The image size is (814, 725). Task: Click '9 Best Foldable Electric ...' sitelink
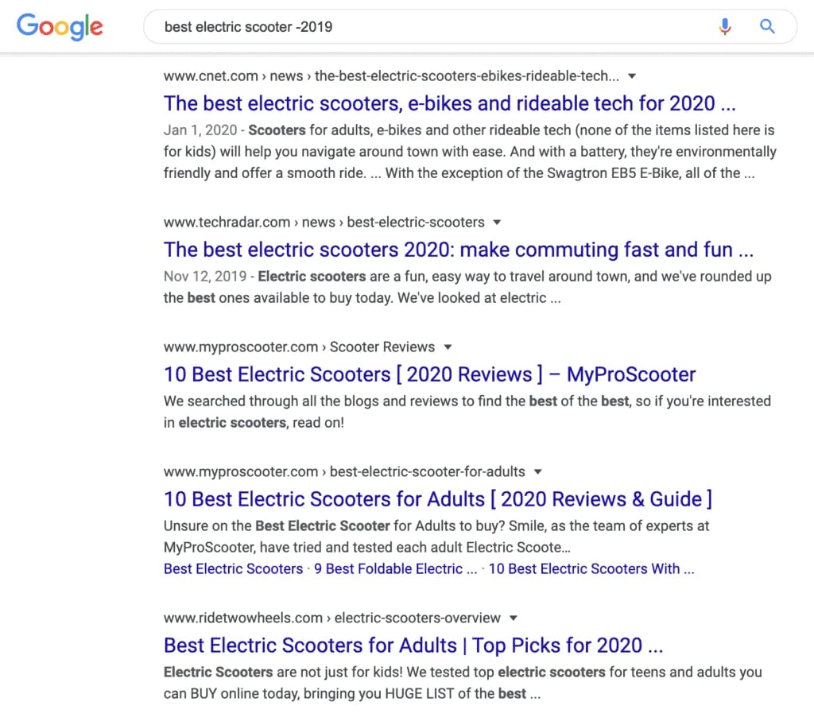click(396, 569)
